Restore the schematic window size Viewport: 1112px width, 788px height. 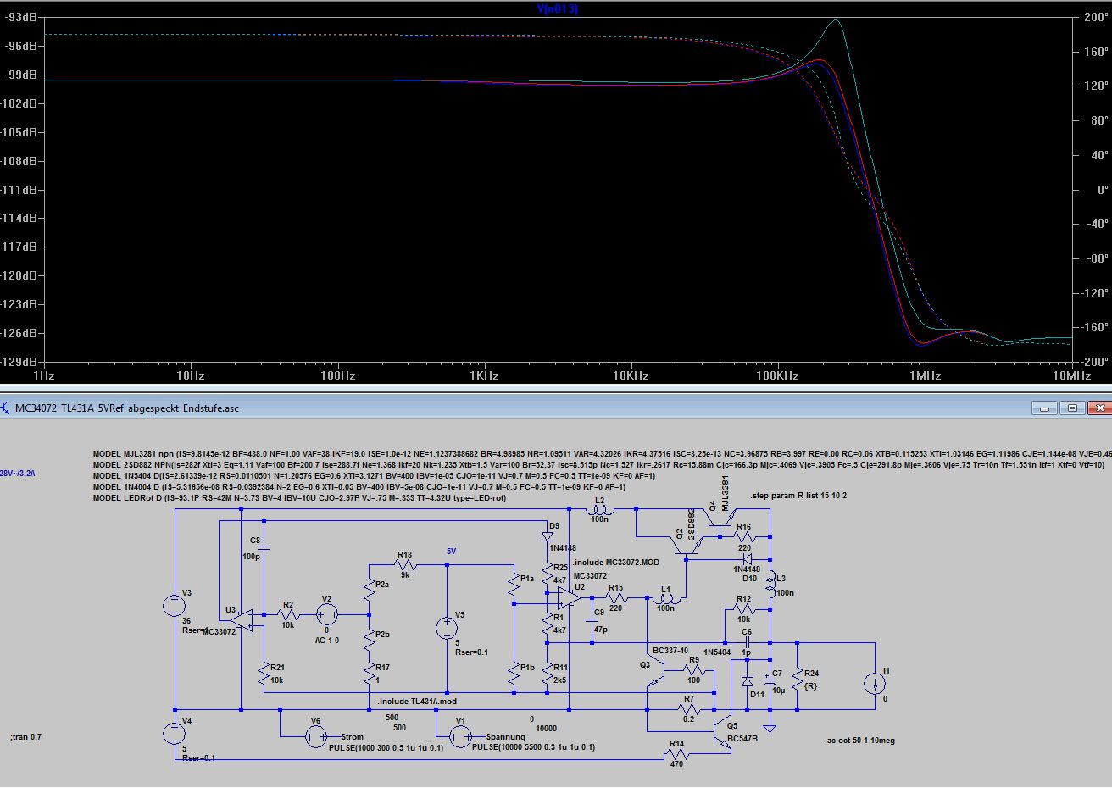(1072, 408)
